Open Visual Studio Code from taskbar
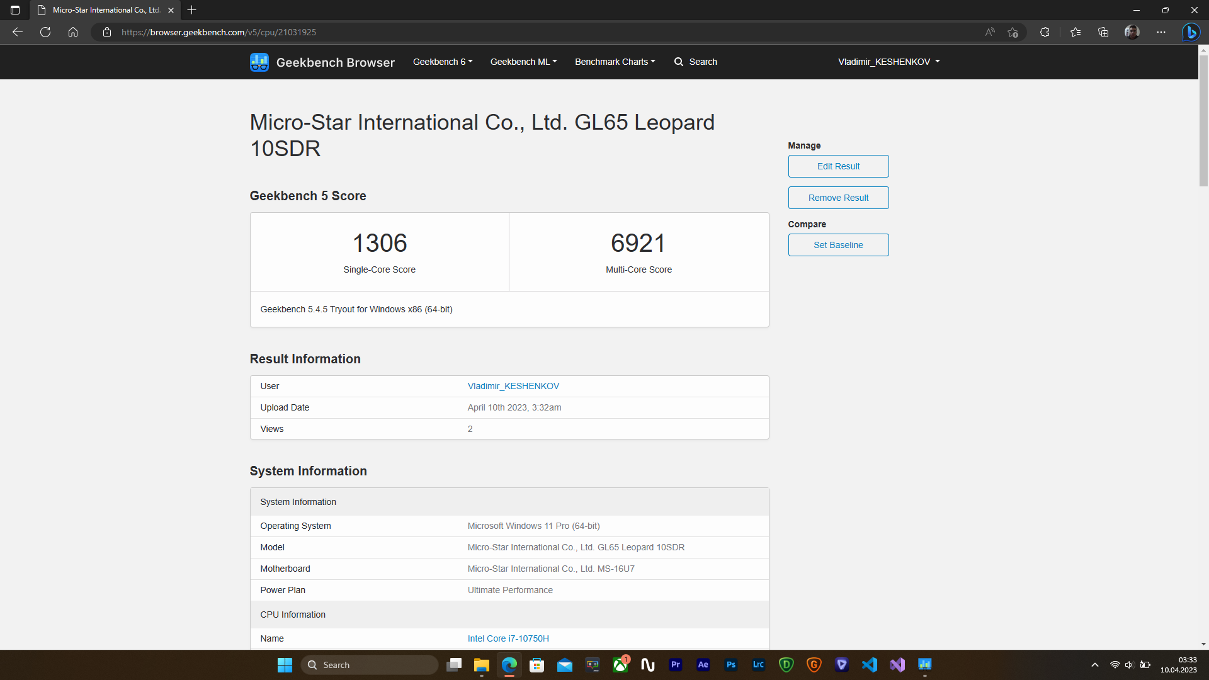 pos(870,665)
